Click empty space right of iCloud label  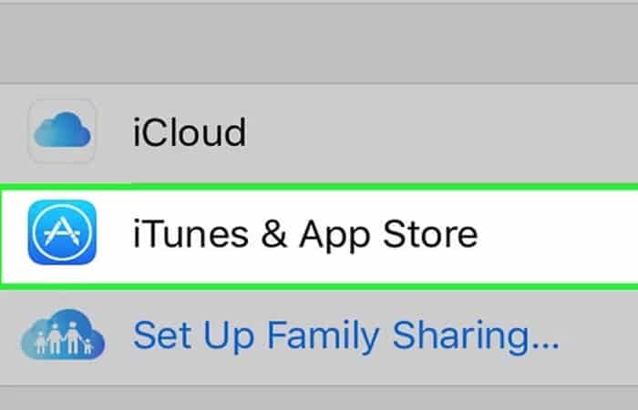point(439,133)
